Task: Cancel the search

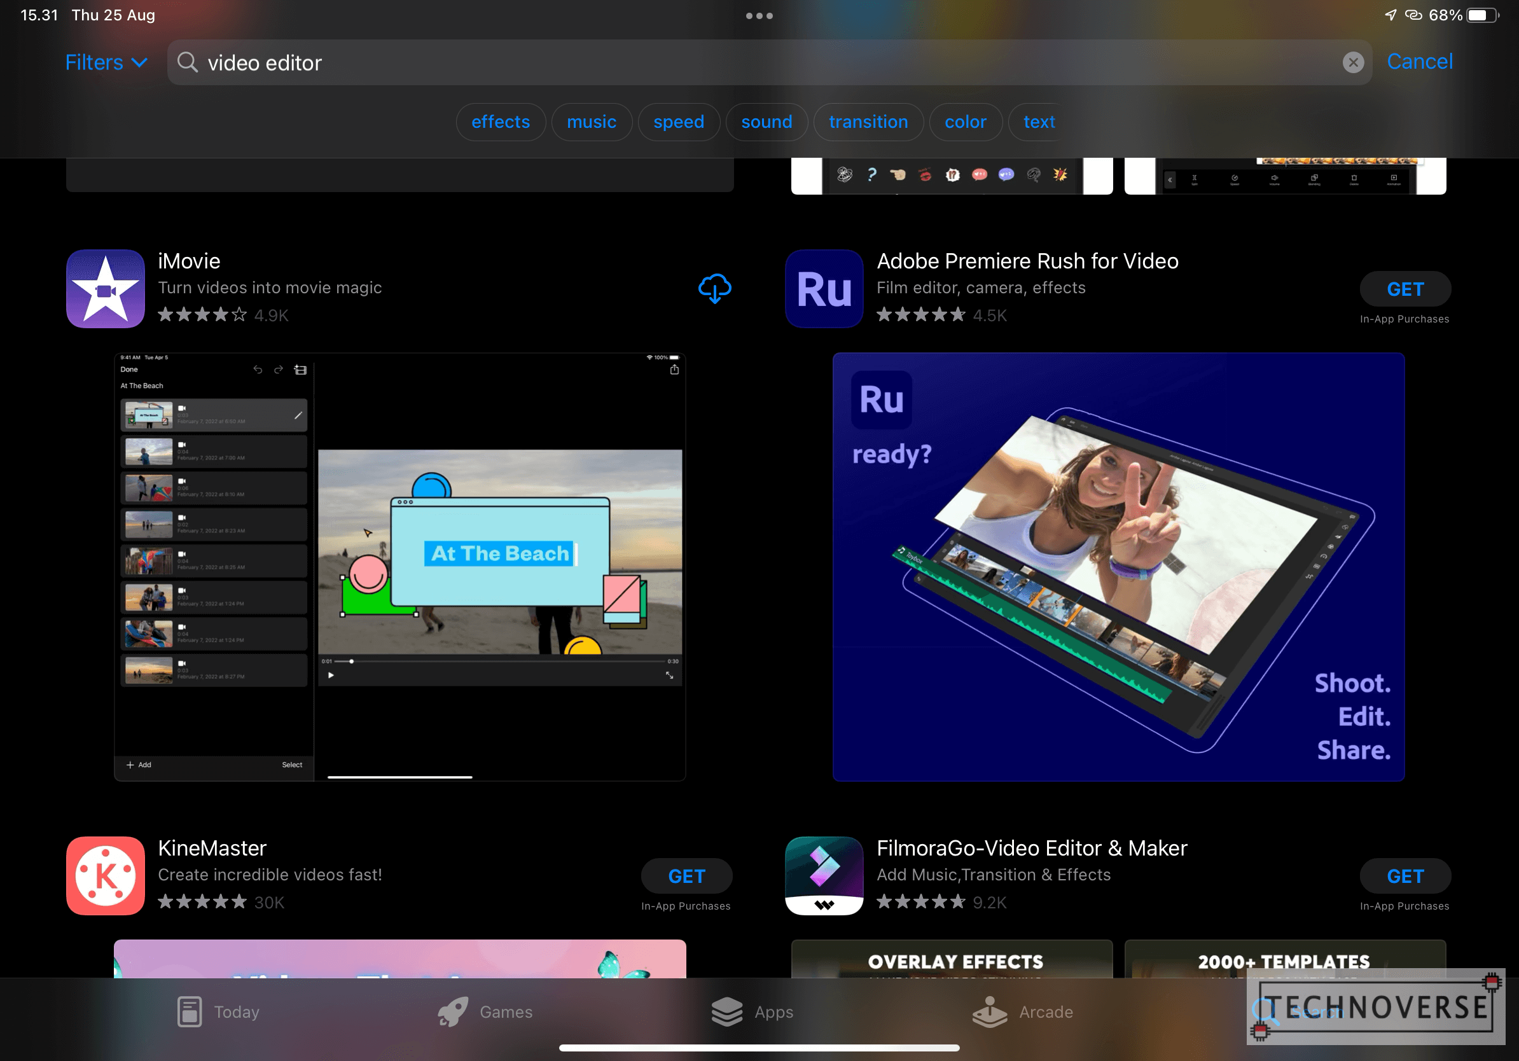Action: click(1420, 62)
